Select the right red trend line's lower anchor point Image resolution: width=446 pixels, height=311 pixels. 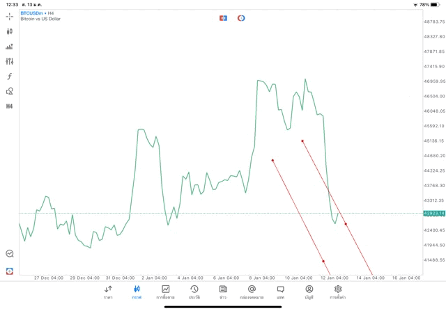coord(346,224)
